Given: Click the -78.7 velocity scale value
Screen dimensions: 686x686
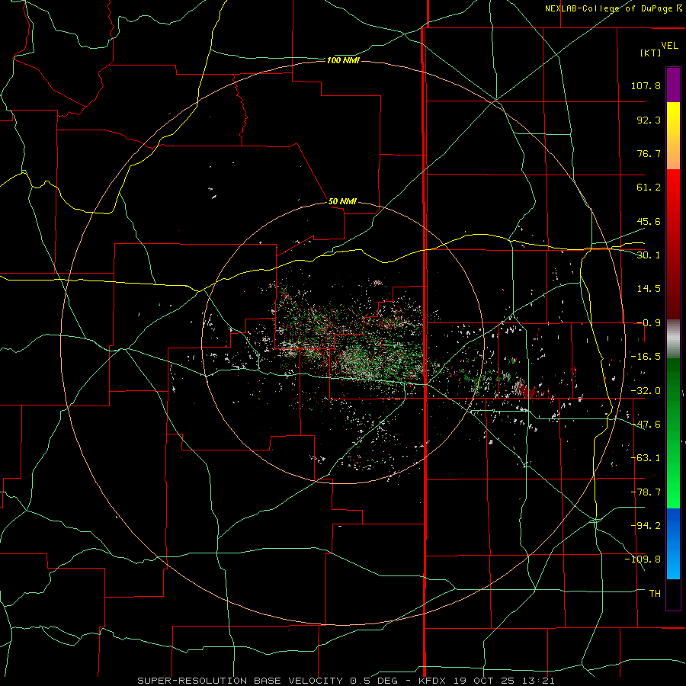Looking at the screenshot, I should click(x=646, y=492).
